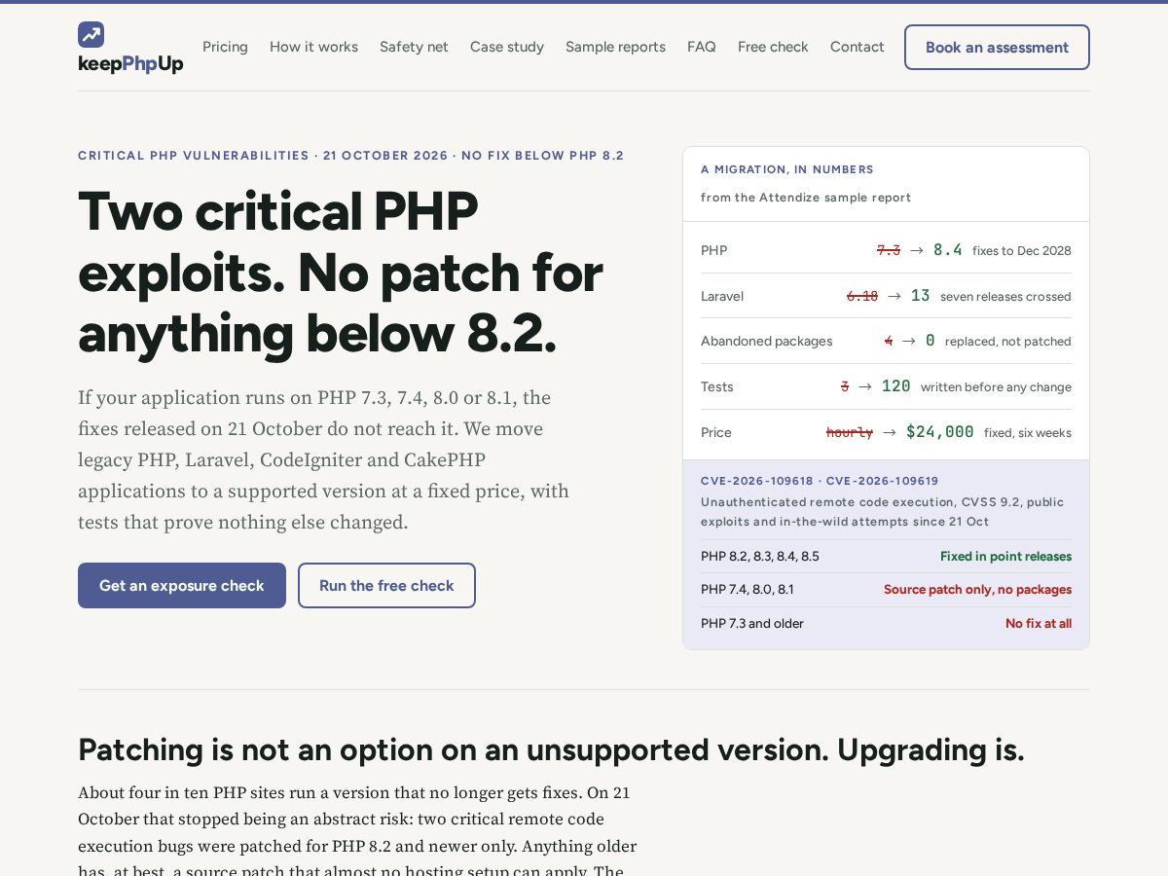Open the Case study nav link
Image resolution: width=1168 pixels, height=876 pixels.
coord(507,47)
